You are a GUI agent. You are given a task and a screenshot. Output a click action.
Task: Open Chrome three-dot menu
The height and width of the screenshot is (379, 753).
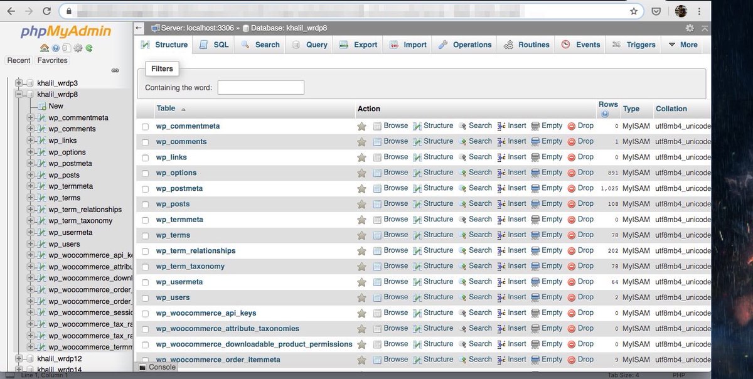pyautogui.click(x=700, y=11)
